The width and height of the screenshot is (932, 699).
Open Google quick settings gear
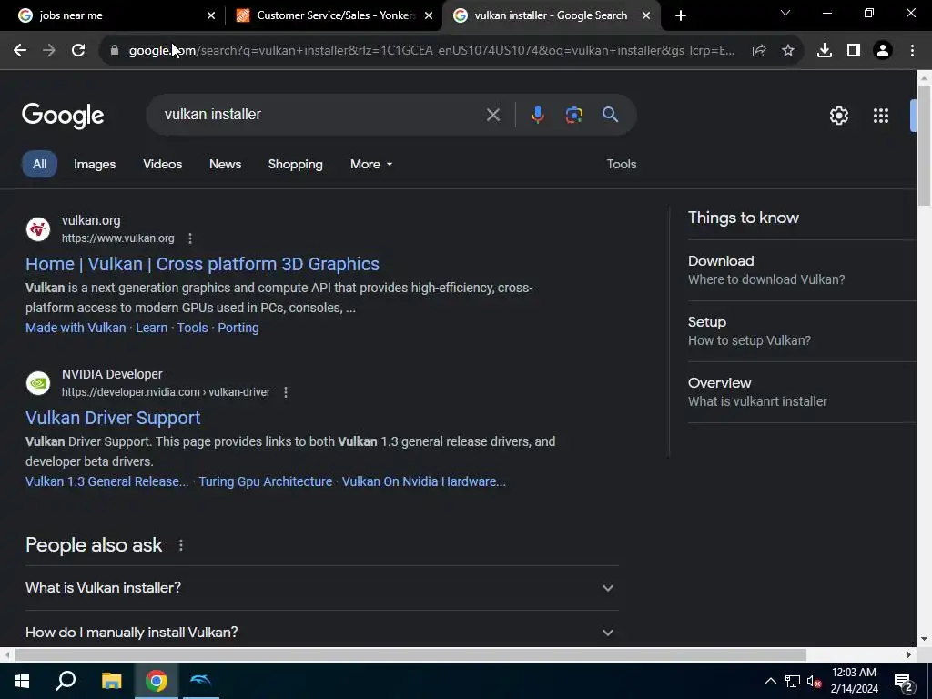tap(838, 116)
